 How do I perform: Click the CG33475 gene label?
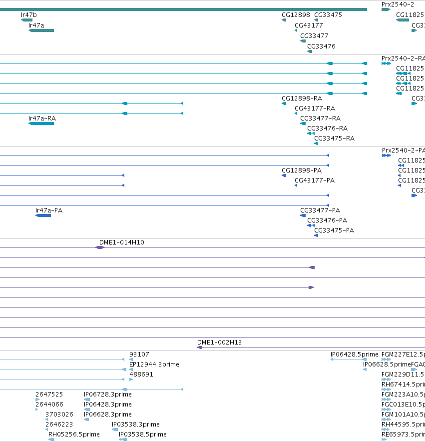[x=328, y=15]
